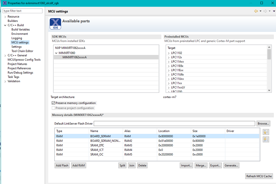This screenshot has height=184, width=276.
Task: Select Builders in the properties tree
Action: [13, 21]
